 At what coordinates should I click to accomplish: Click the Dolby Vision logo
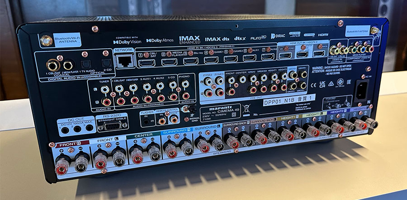click(x=127, y=40)
